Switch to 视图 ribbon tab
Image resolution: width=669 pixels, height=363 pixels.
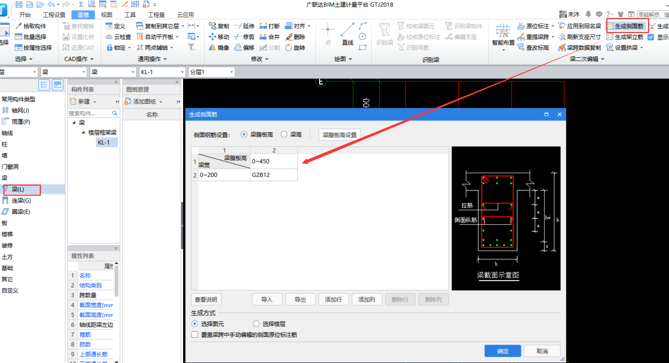click(x=107, y=15)
